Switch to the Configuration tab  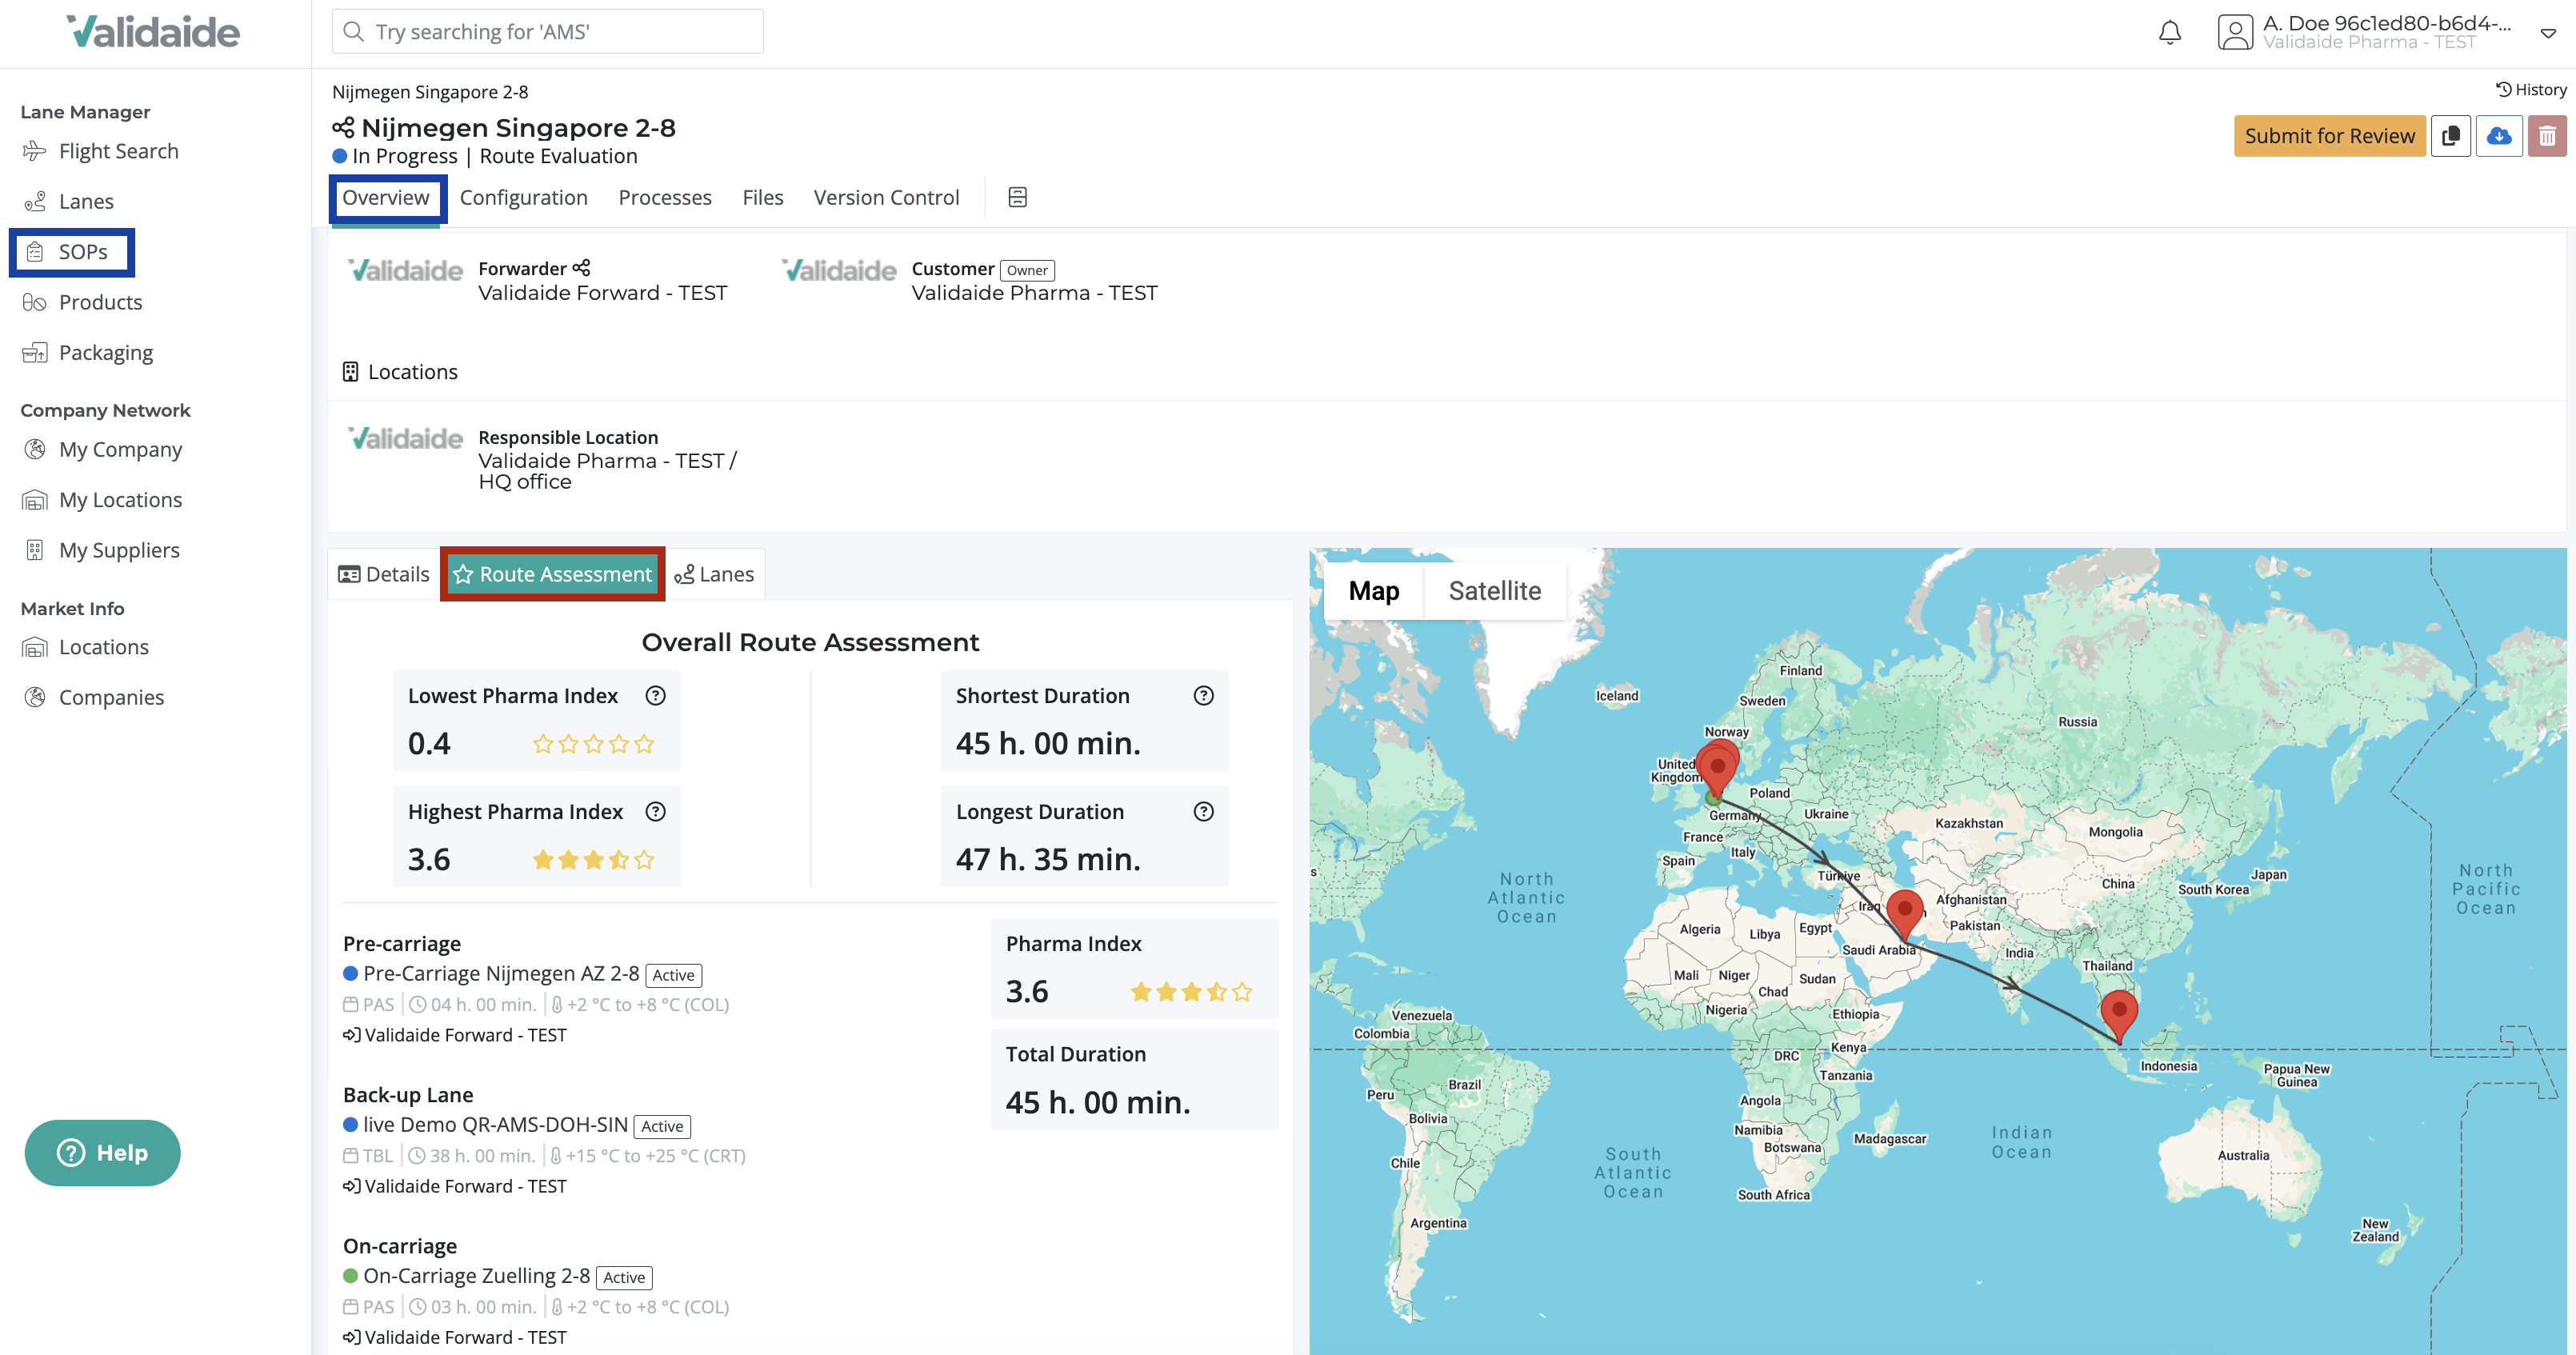pos(523,197)
